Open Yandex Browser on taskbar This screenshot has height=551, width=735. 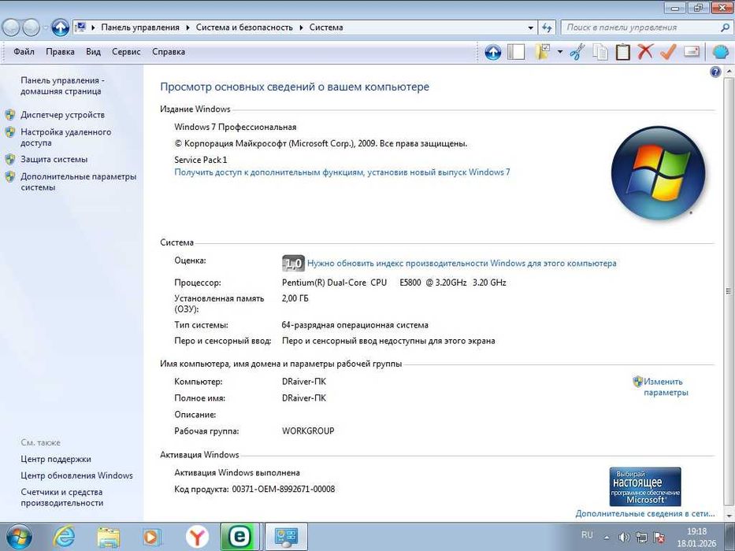click(198, 537)
